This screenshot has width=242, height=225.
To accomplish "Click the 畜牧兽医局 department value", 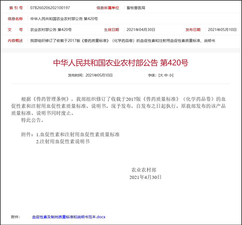I will (x=136, y=8).
